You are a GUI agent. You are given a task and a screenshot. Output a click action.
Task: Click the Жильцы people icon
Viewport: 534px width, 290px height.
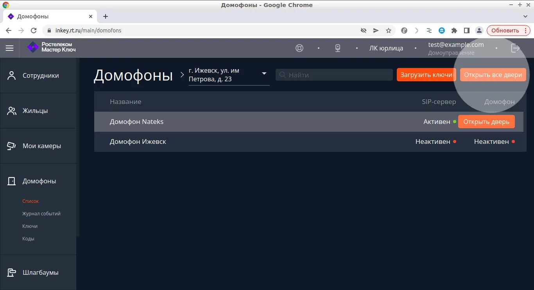pyautogui.click(x=12, y=111)
